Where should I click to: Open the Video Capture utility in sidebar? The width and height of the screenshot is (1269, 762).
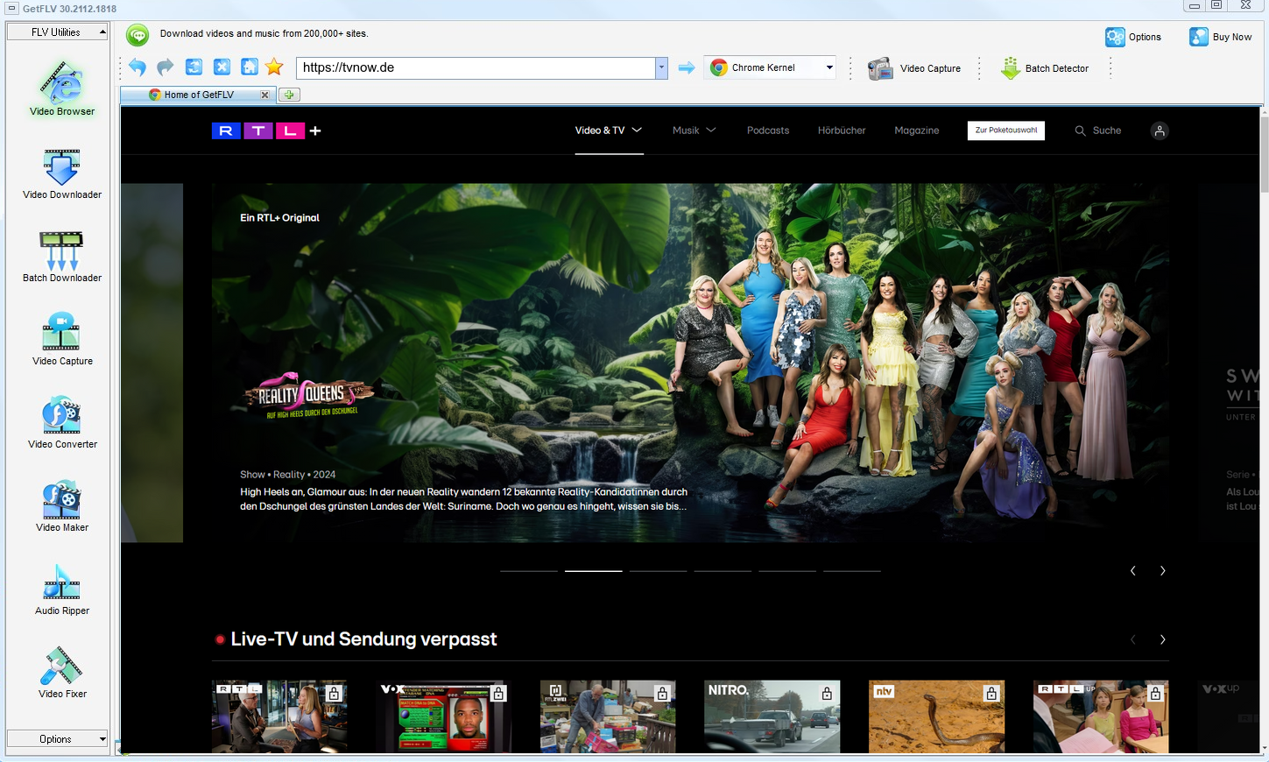pos(62,340)
